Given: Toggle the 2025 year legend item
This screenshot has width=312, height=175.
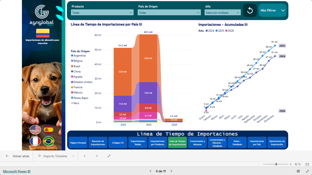Looking at the screenshot, I should tap(219, 31).
